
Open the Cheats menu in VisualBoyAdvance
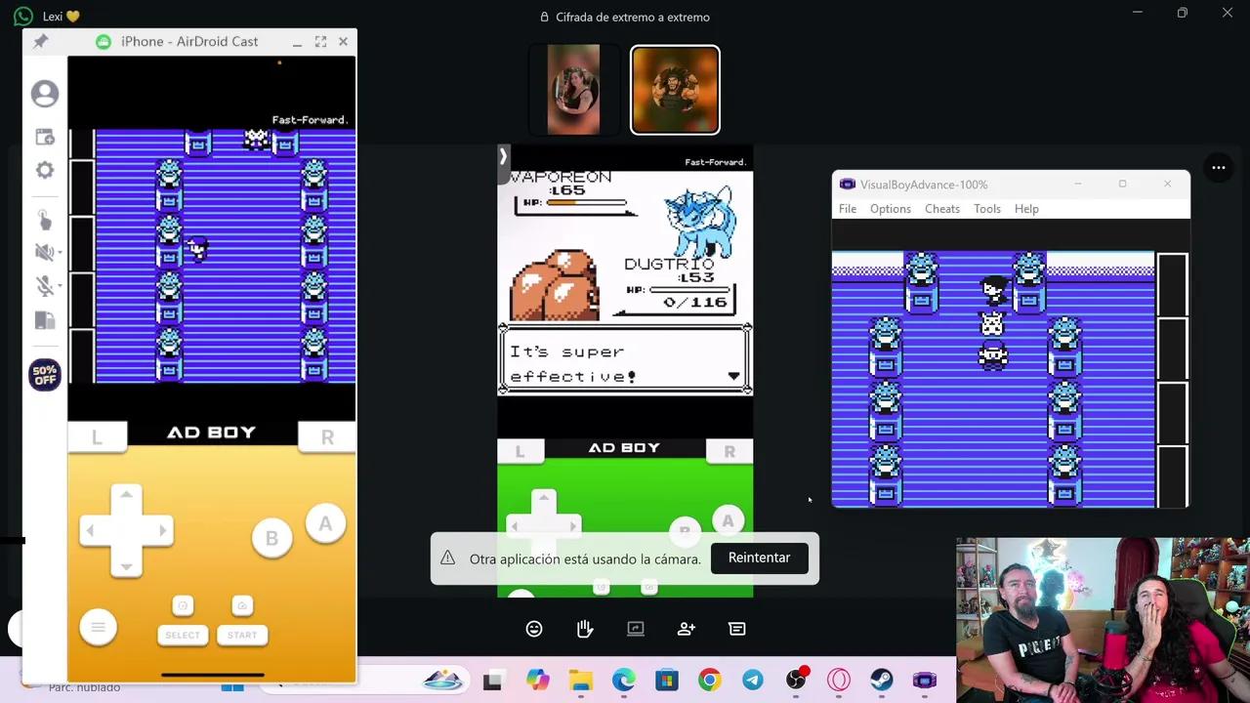[x=942, y=209]
